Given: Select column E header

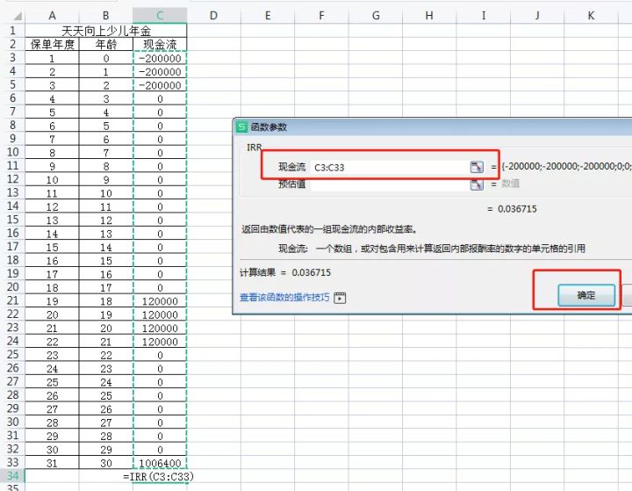Looking at the screenshot, I should coord(268,16).
